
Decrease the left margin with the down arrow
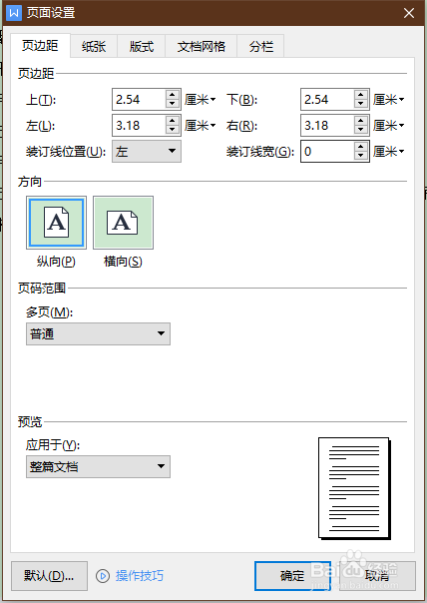coord(173,130)
